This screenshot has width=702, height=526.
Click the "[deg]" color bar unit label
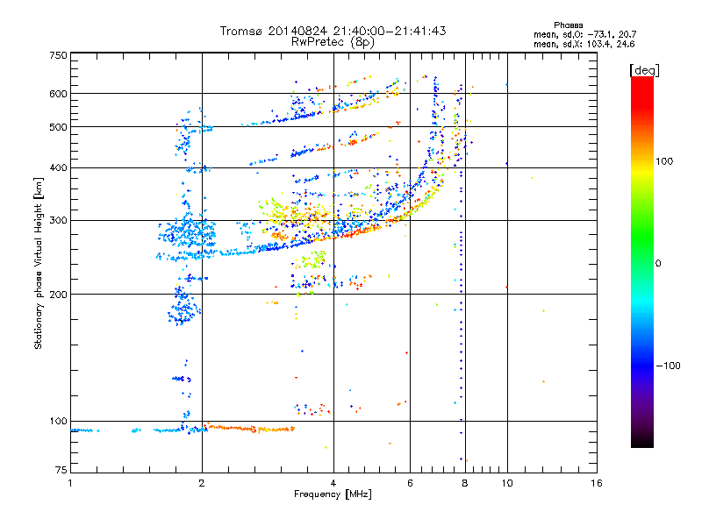(x=644, y=70)
